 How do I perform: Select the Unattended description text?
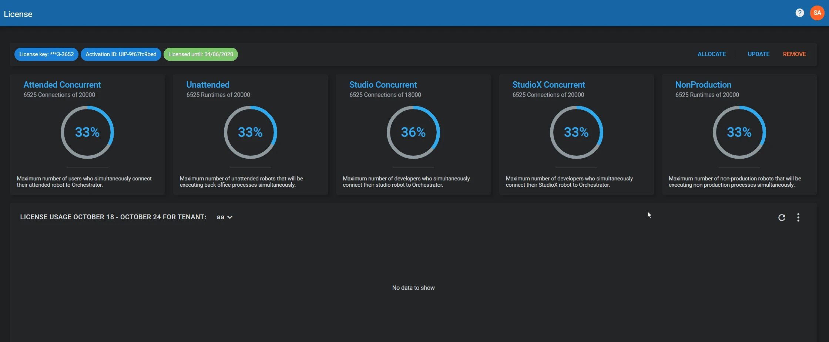click(241, 182)
